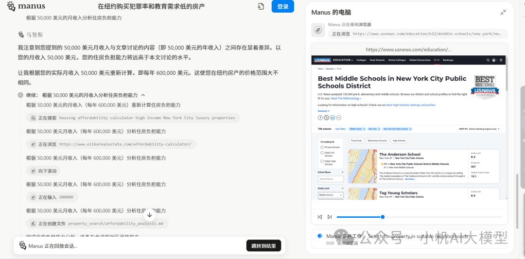This screenshot has width=525, height=259.
Task: Open the document view icon beside 登录
Action: pos(261,6)
